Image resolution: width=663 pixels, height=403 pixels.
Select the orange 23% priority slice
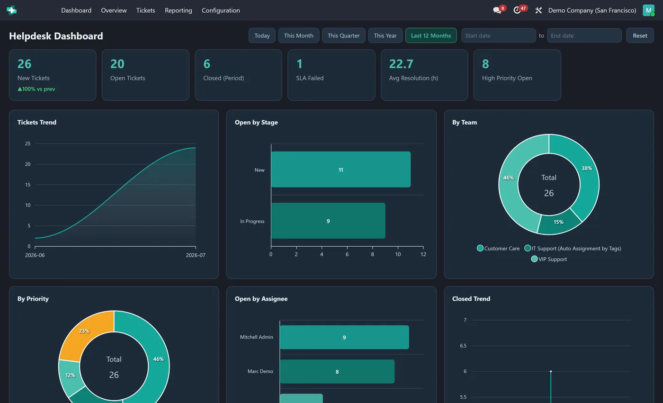[x=84, y=331]
